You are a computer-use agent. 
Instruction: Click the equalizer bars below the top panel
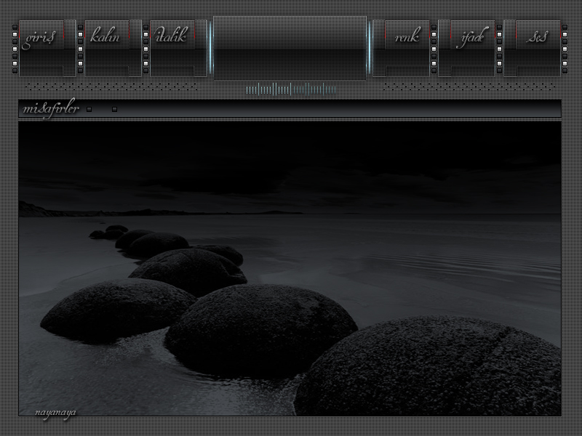point(291,89)
